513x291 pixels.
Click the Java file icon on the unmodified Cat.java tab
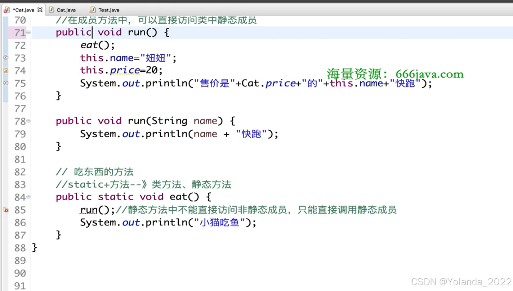(52, 10)
